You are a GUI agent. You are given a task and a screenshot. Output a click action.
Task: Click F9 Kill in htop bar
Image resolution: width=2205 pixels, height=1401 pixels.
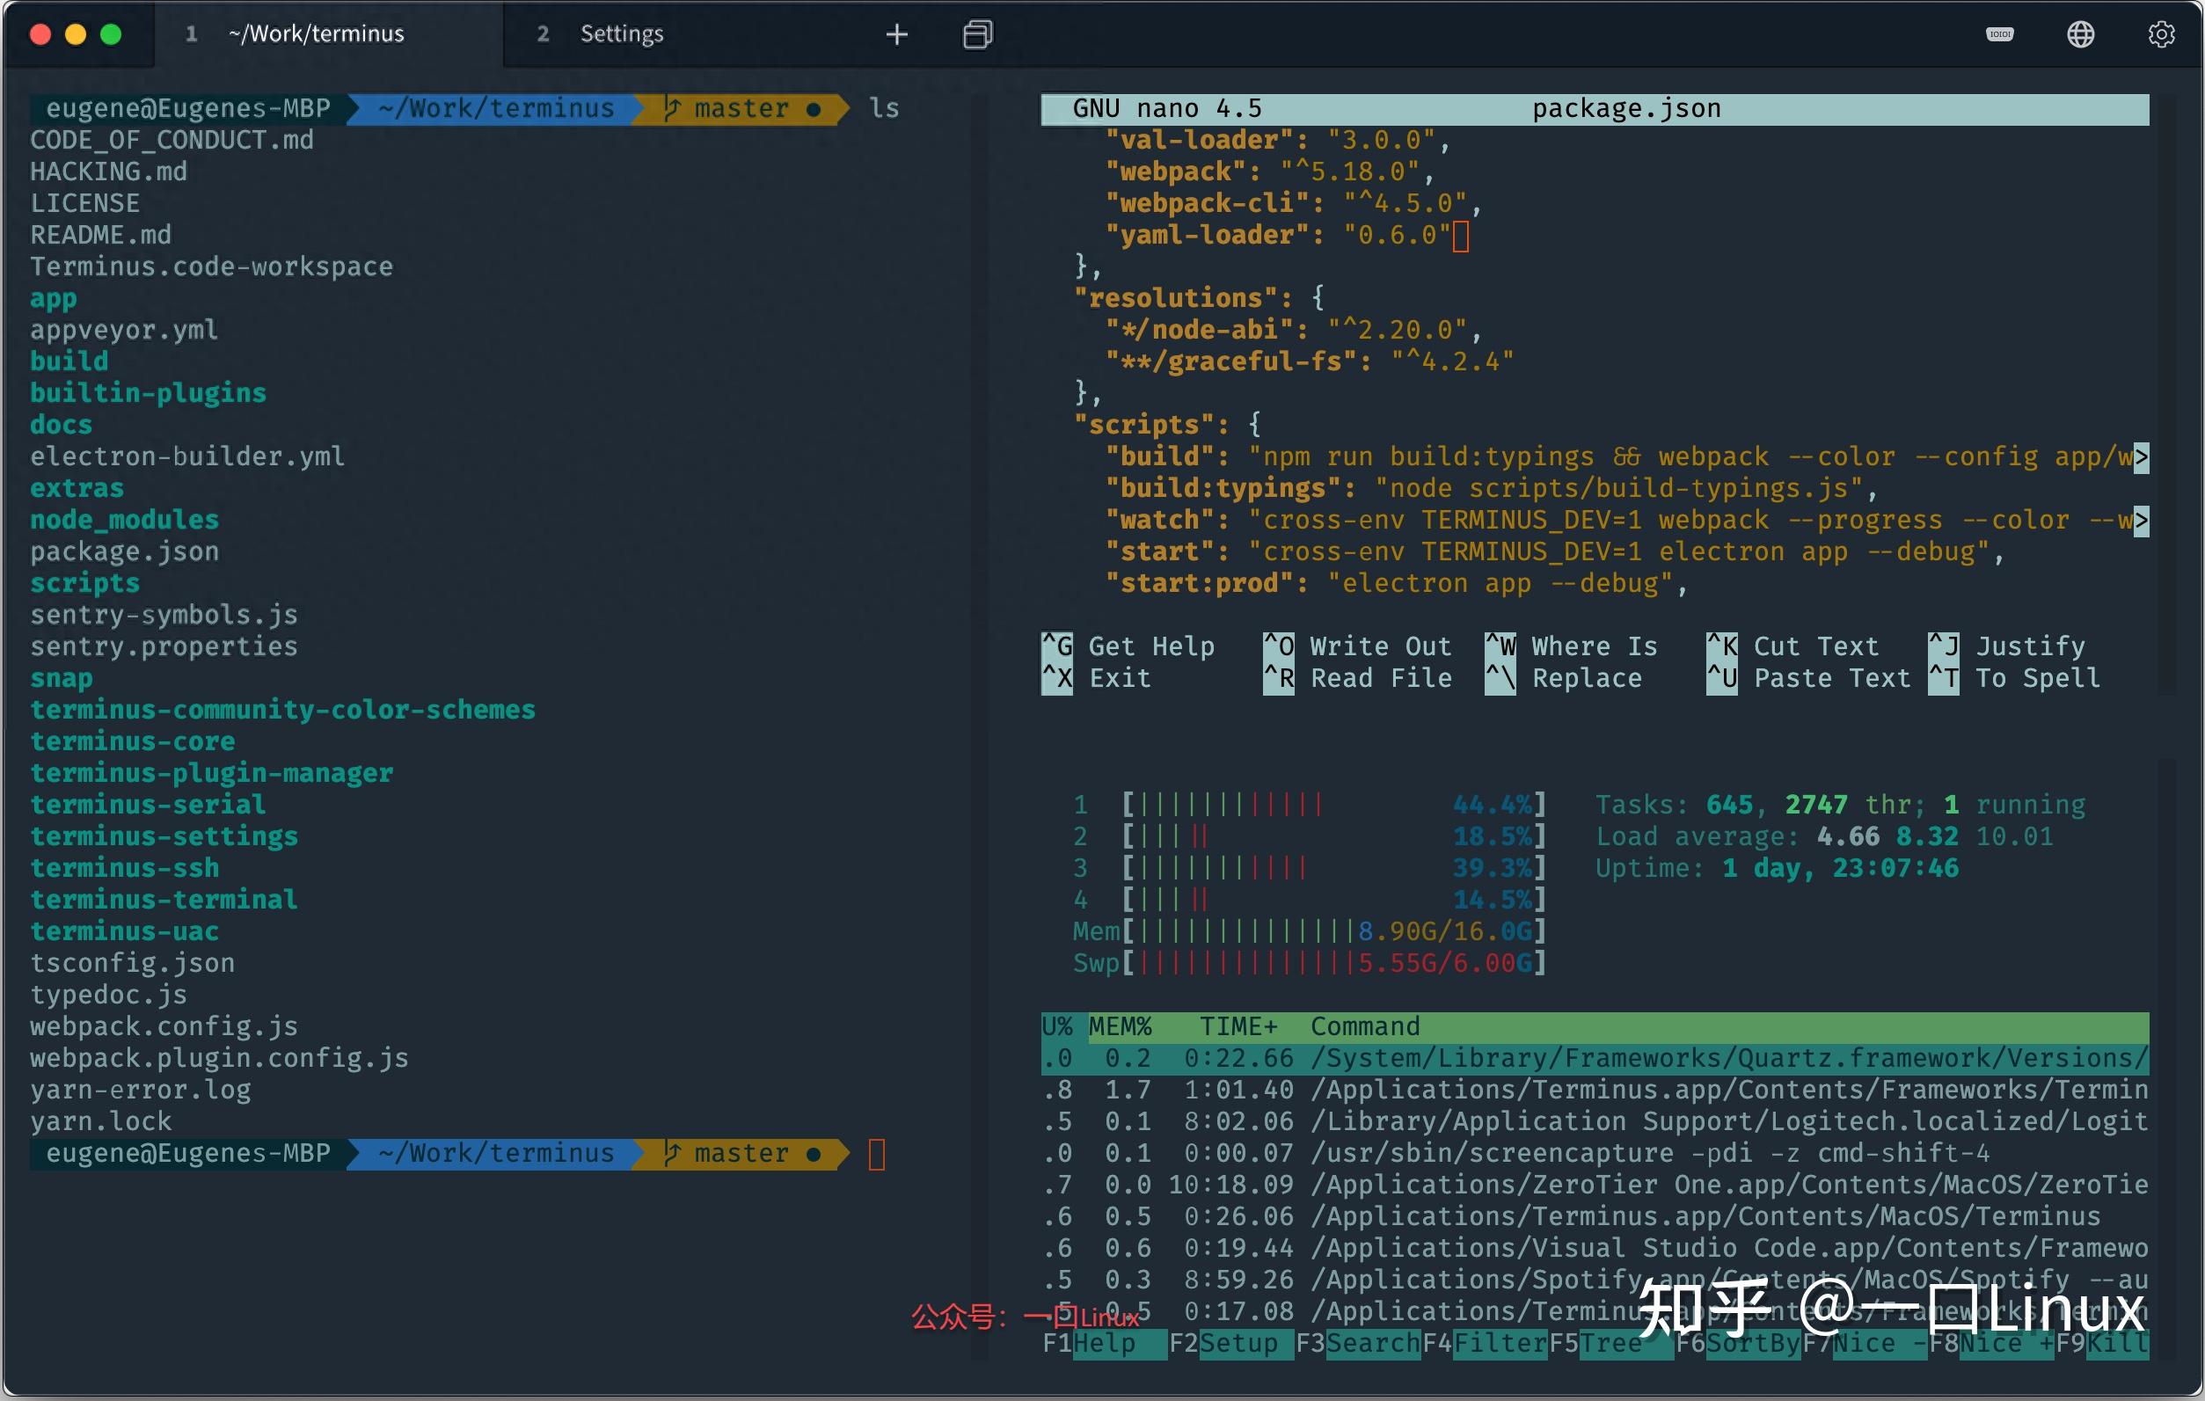click(x=2102, y=1343)
